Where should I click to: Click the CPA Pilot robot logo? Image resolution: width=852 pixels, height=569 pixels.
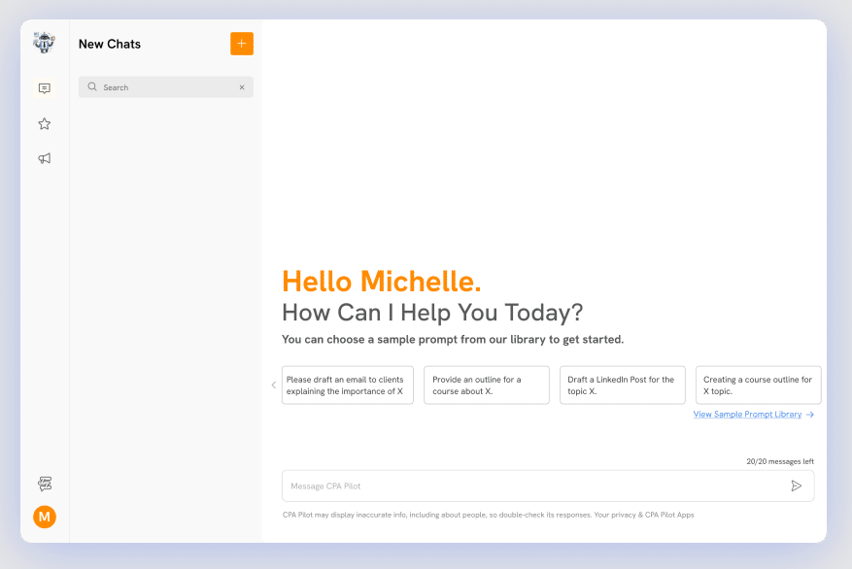coord(44,43)
